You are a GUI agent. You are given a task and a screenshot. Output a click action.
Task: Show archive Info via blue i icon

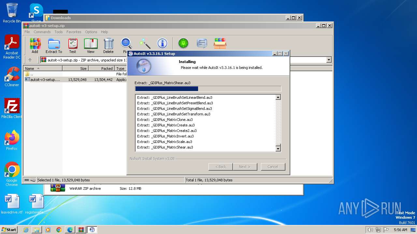click(x=162, y=43)
